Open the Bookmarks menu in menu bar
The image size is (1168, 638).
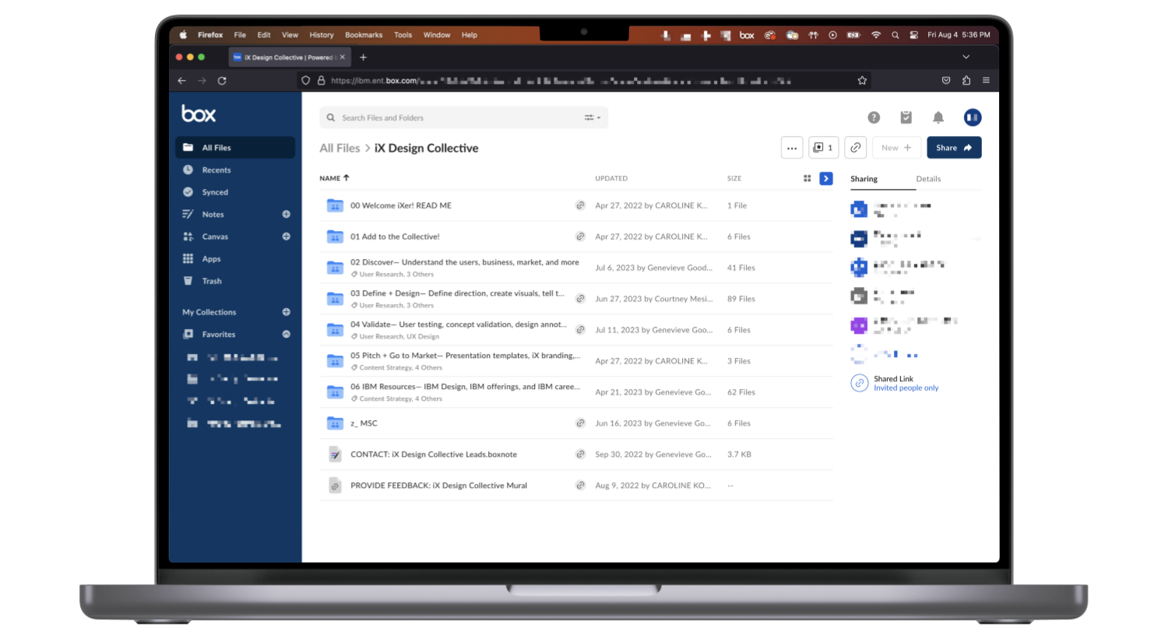[364, 35]
